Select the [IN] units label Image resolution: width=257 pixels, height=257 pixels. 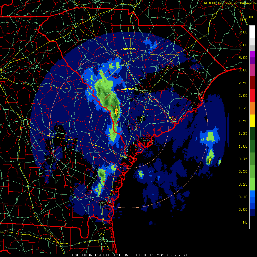pos(244,20)
